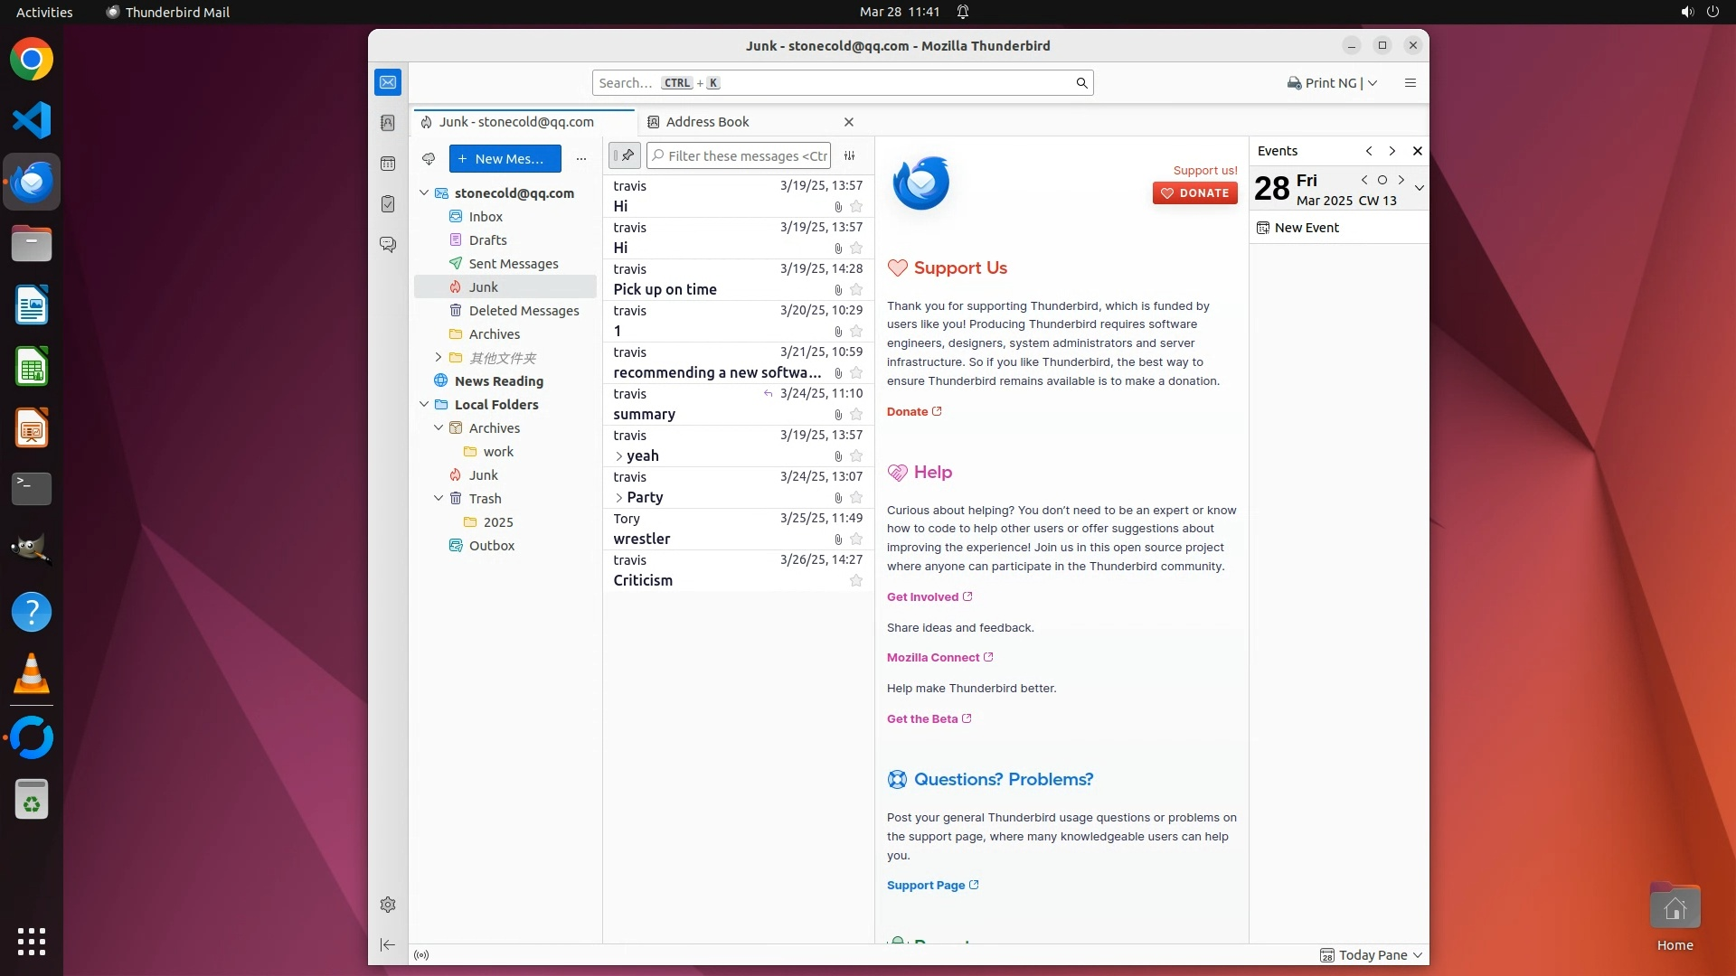This screenshot has width=1736, height=976.
Task: Open the Tasks space icon
Action: [x=388, y=204]
